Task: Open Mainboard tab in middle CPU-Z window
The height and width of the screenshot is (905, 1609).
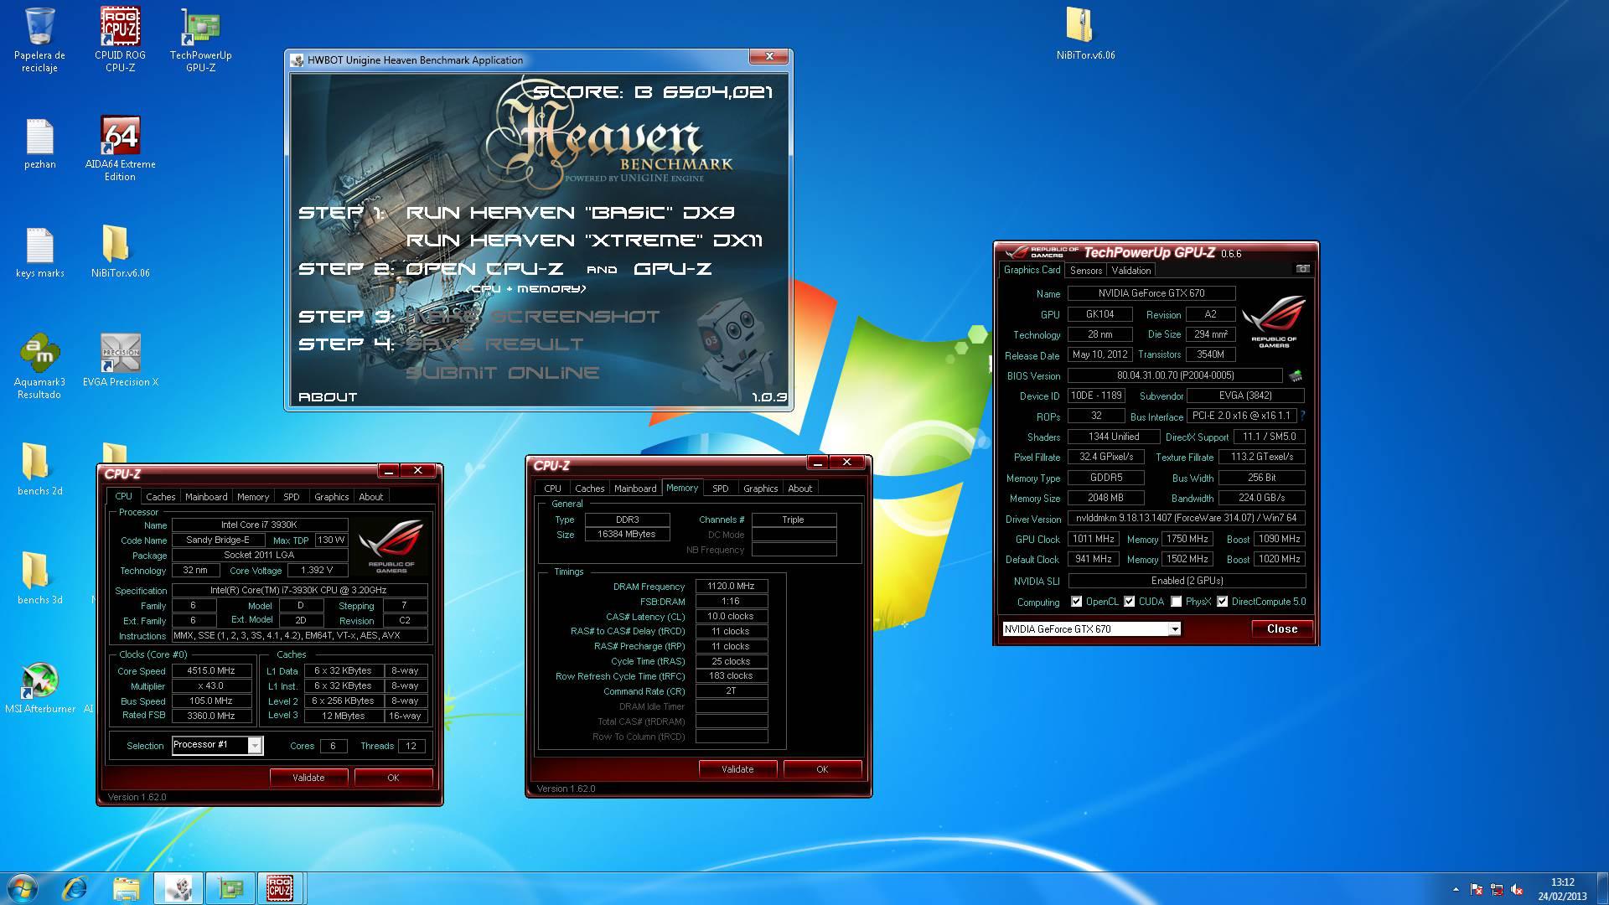Action: coord(635,489)
